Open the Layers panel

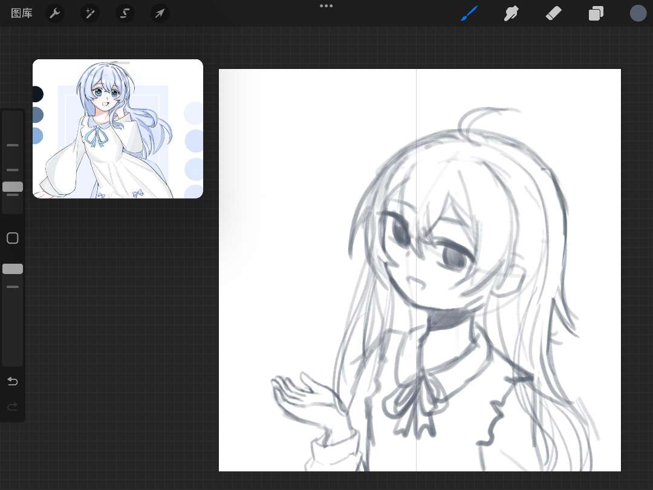pyautogui.click(x=596, y=13)
